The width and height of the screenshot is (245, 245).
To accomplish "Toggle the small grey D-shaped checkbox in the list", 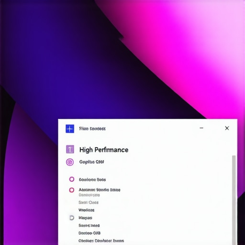I will pos(72,218).
